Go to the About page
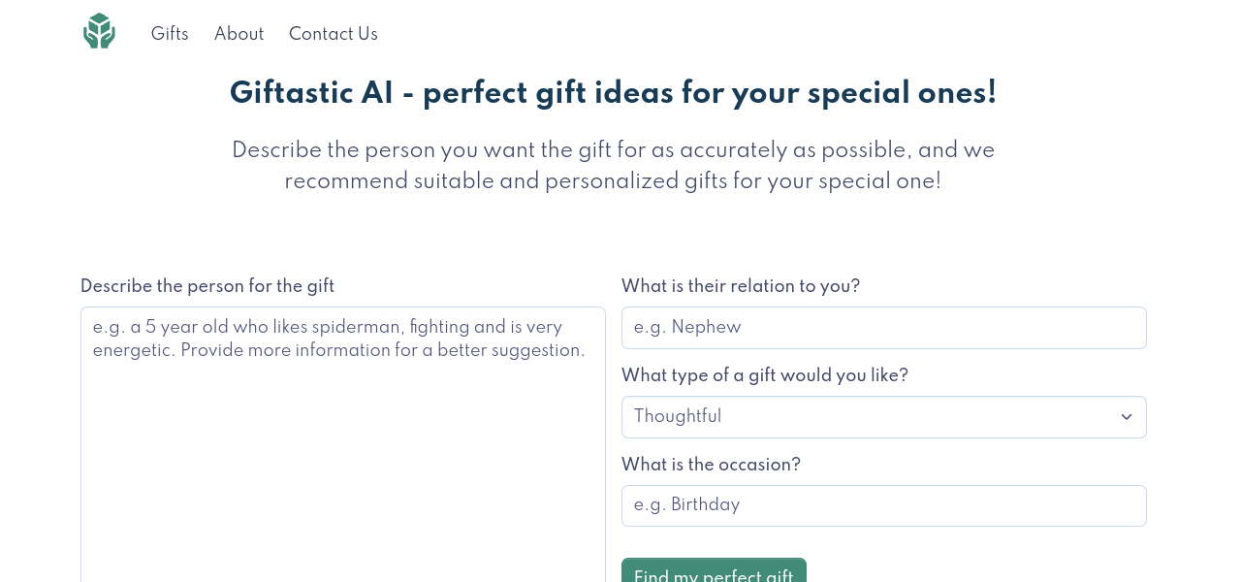Viewport: 1241px width, 582px height. (239, 34)
